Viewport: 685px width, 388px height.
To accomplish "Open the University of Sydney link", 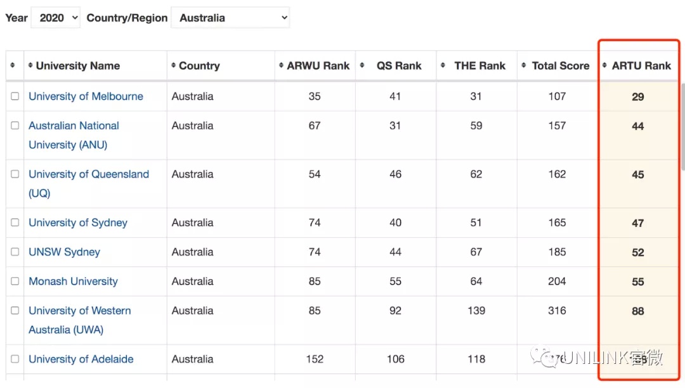I will click(78, 223).
